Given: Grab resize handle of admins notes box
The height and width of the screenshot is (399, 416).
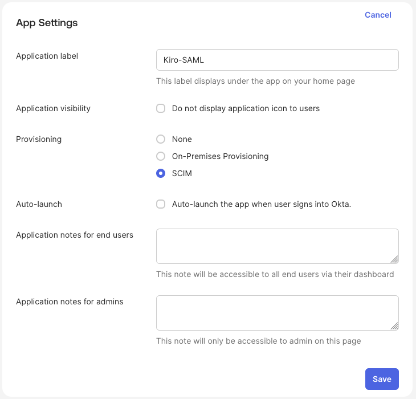Looking at the screenshot, I should [394, 326].
